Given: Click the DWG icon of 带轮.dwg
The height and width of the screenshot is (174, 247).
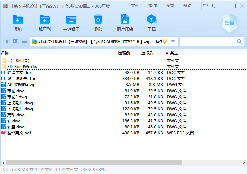Looking at the screenshot, I should (x=4, y=91).
